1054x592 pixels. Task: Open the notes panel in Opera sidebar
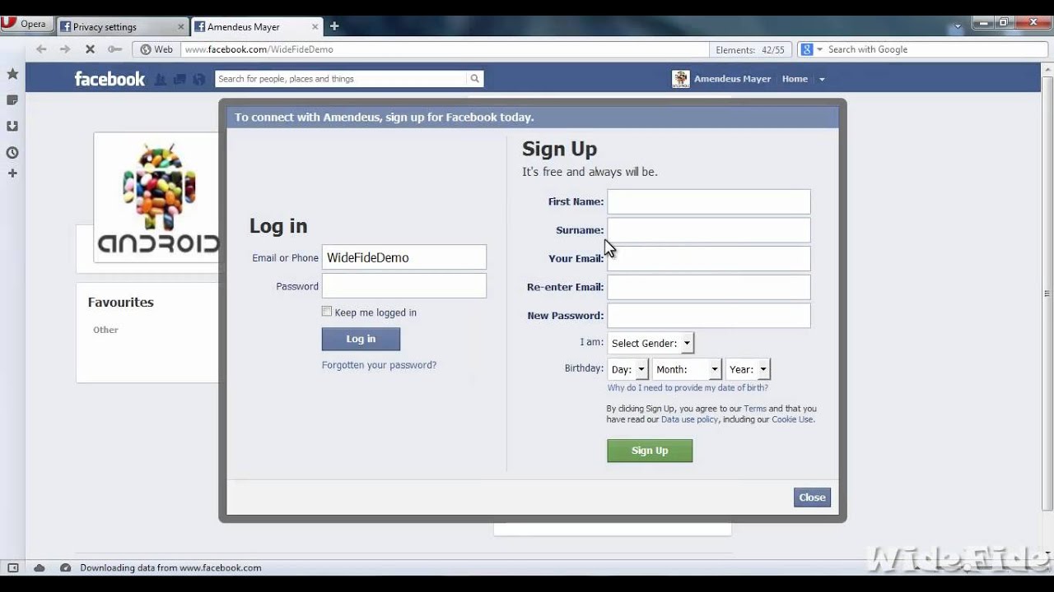[12, 99]
